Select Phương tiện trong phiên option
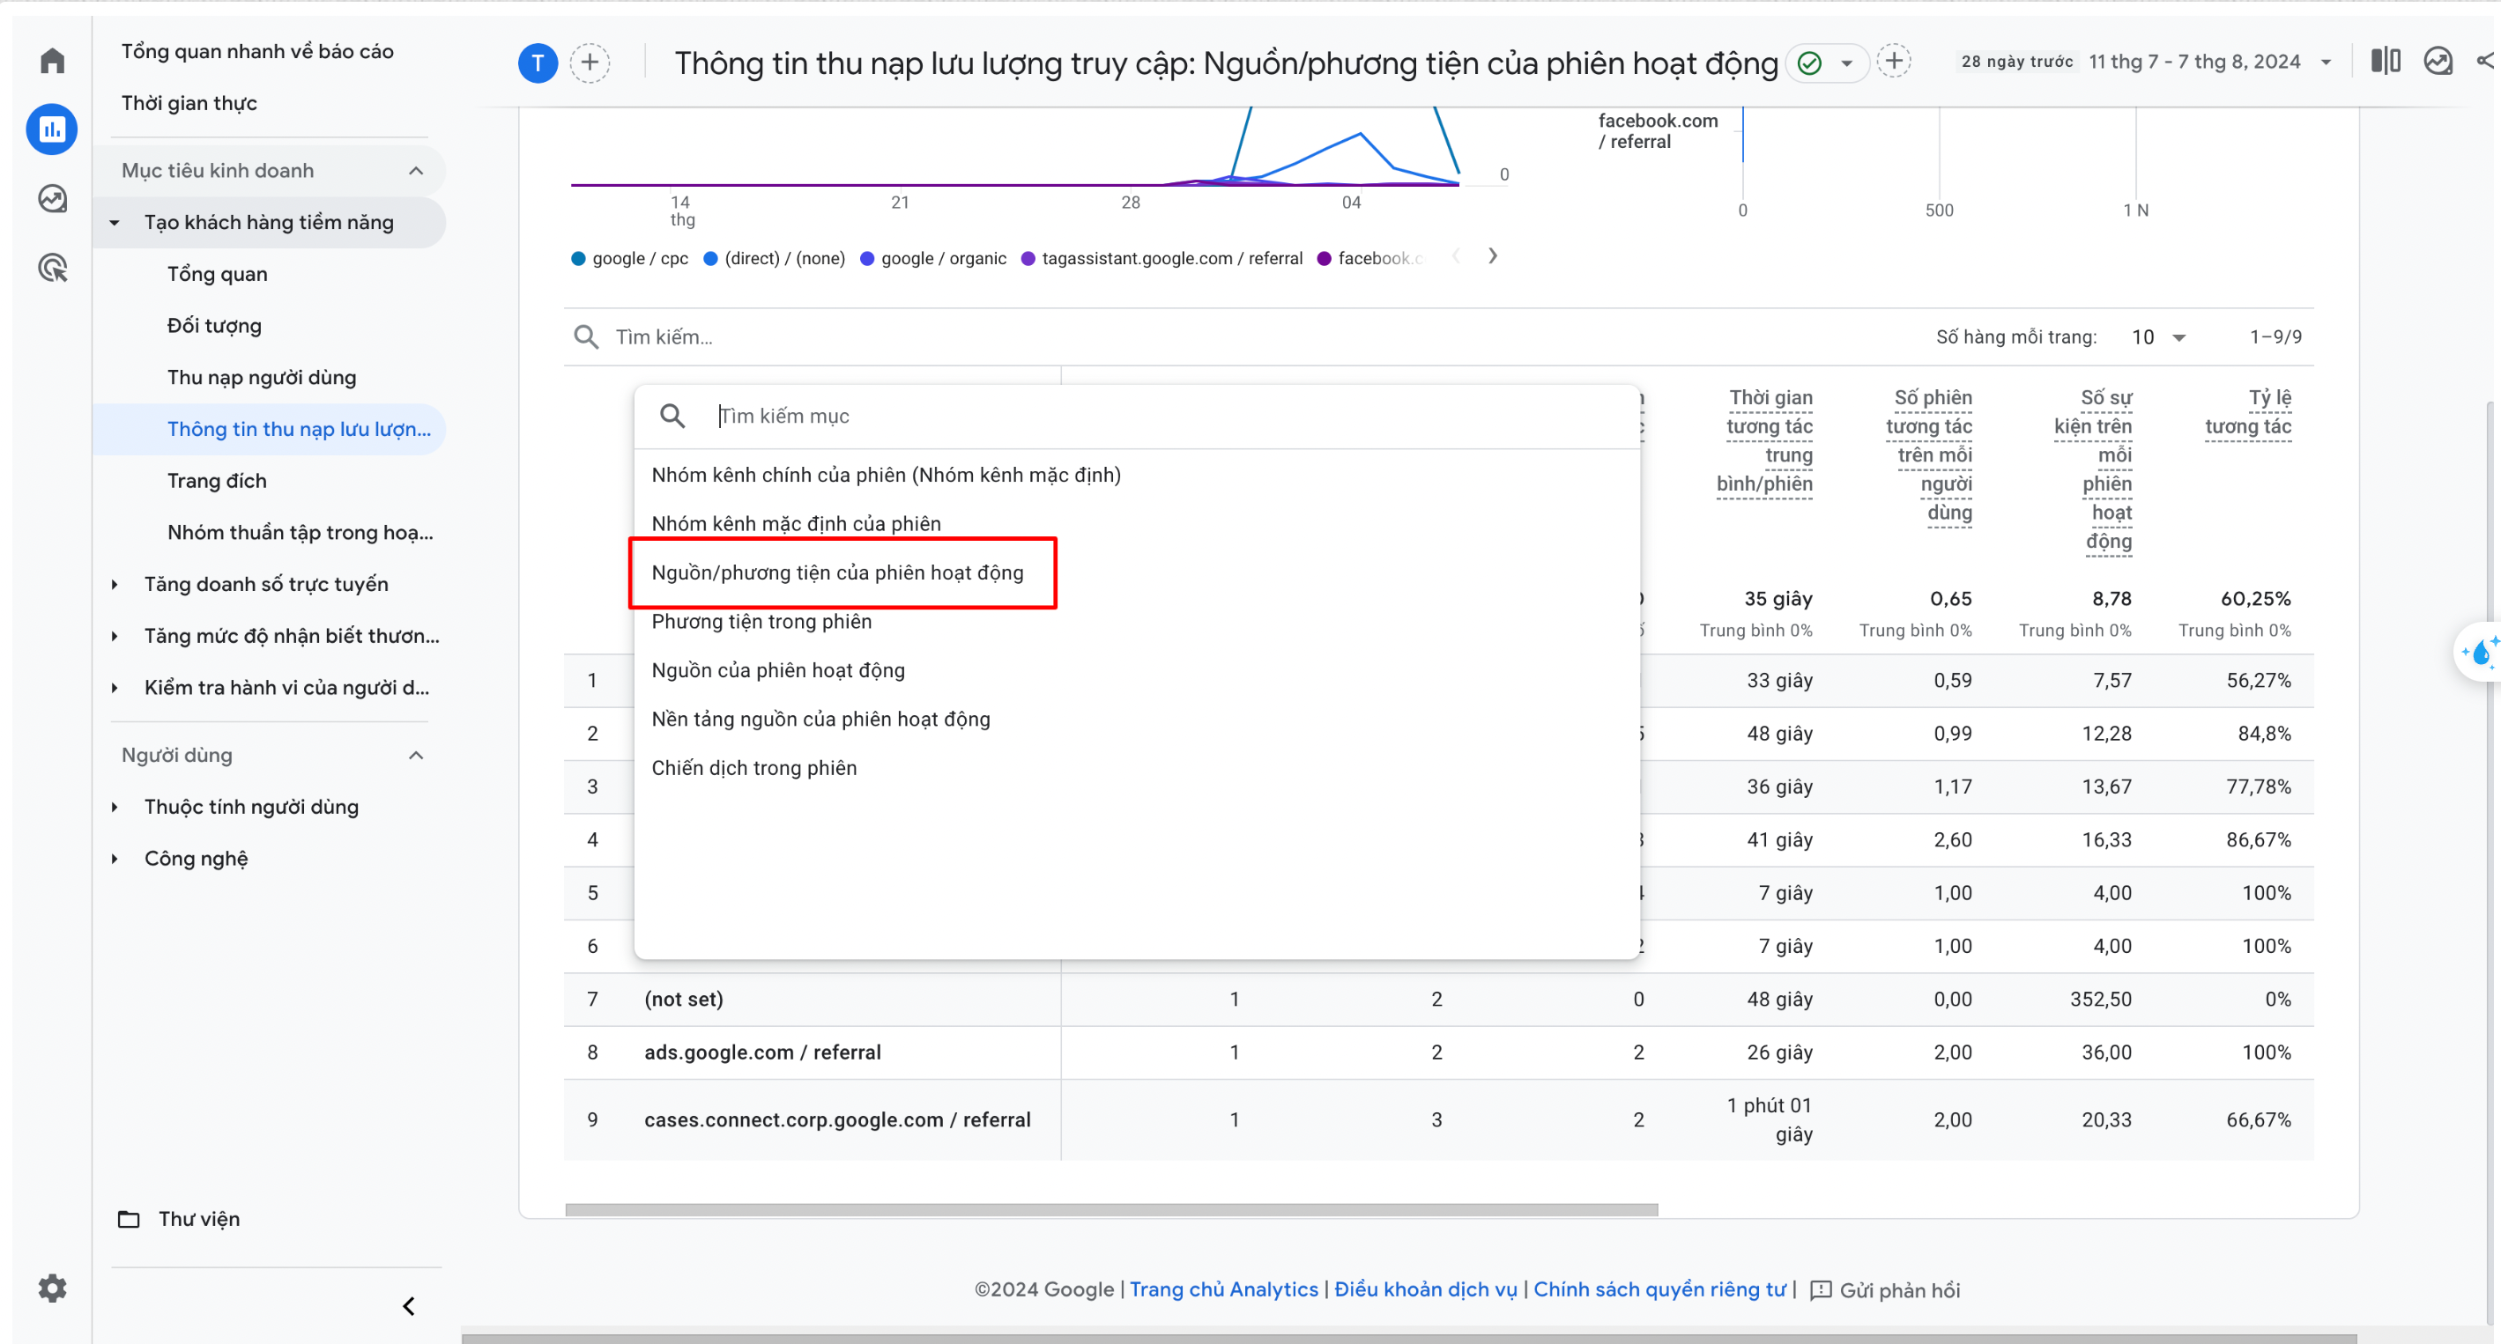This screenshot has height=1344, width=2501. pos(761,621)
